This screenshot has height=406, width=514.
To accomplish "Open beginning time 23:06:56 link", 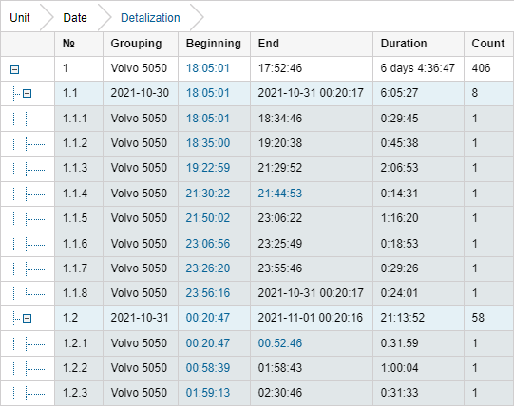I will 208,244.
